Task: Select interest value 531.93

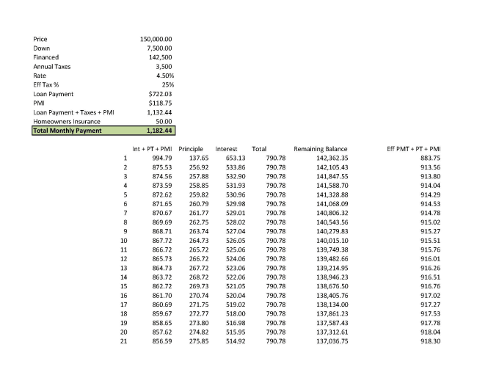Action: coord(236,186)
